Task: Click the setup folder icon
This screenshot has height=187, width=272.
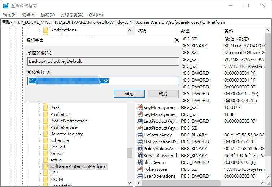Action: click(45, 160)
